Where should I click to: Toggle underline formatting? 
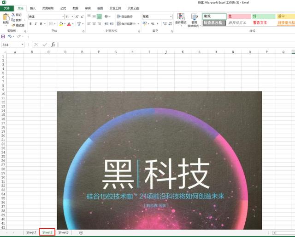pos(41,24)
